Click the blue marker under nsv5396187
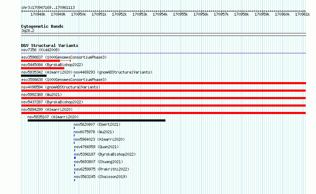 click(75, 158)
